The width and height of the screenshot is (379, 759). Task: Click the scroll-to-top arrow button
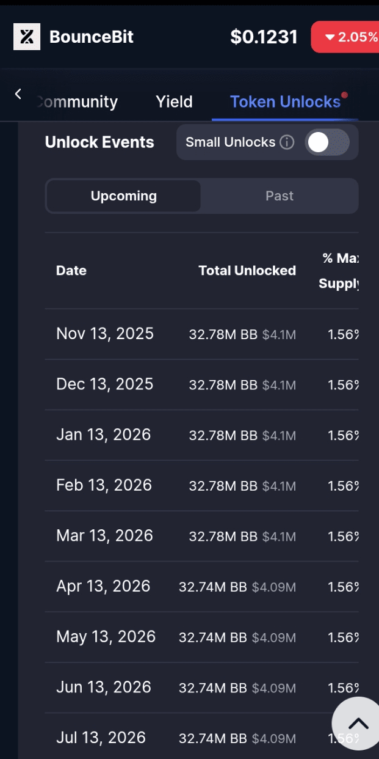[x=358, y=724]
